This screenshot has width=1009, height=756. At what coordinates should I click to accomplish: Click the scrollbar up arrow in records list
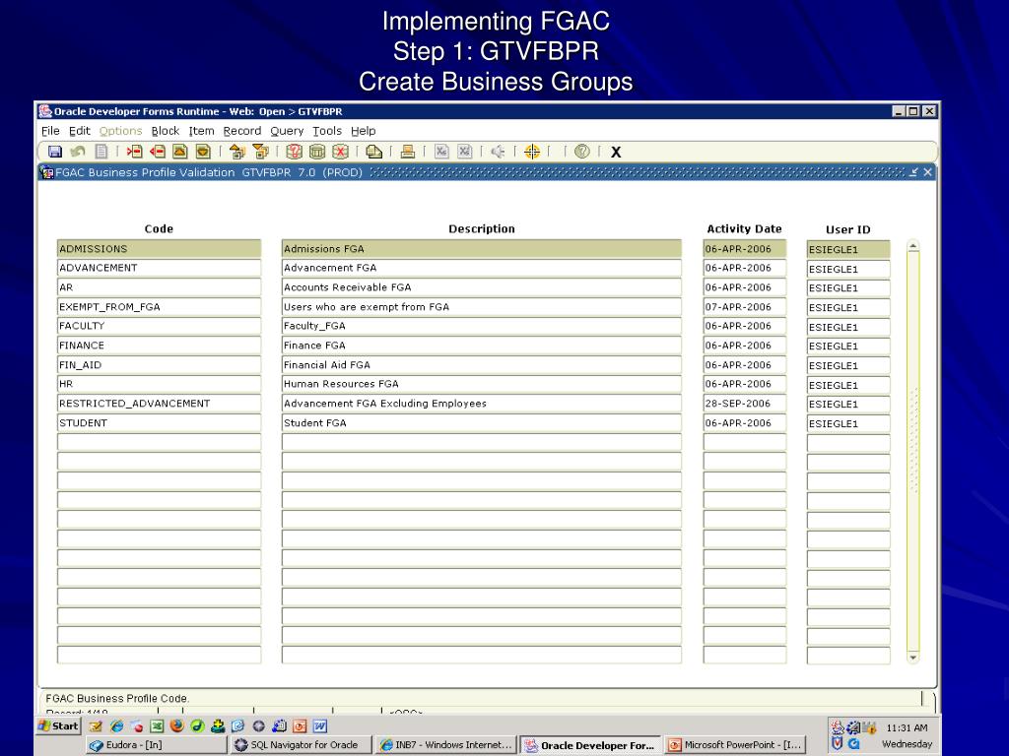(912, 246)
